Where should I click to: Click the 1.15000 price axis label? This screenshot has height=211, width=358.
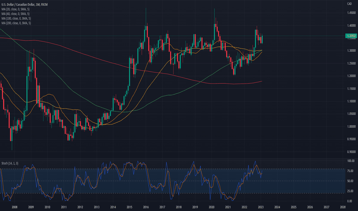(351, 89)
